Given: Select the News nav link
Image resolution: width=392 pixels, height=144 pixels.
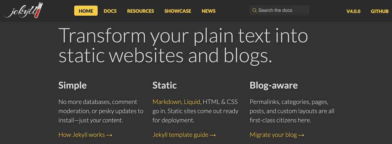Looking at the screenshot, I should coord(209,11).
